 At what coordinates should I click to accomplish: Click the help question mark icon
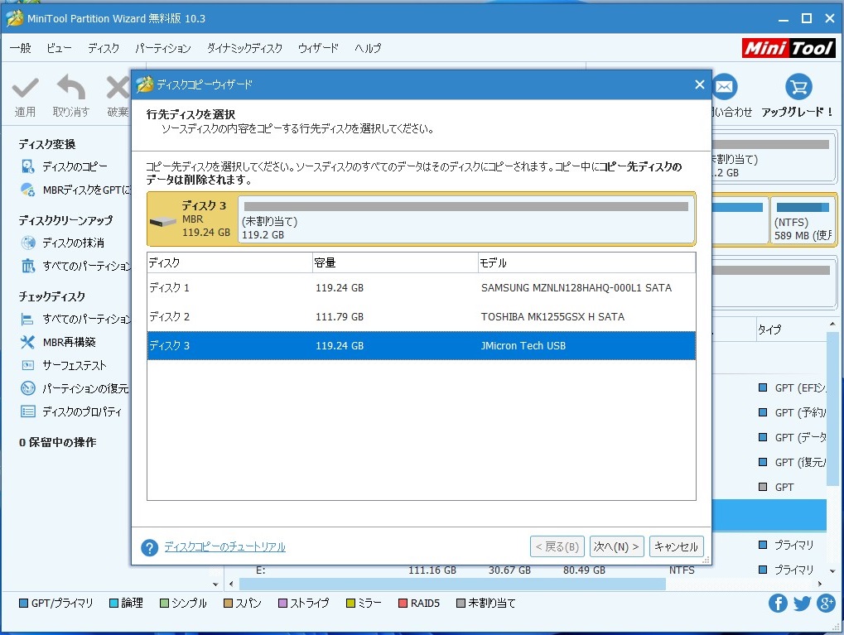coord(149,548)
